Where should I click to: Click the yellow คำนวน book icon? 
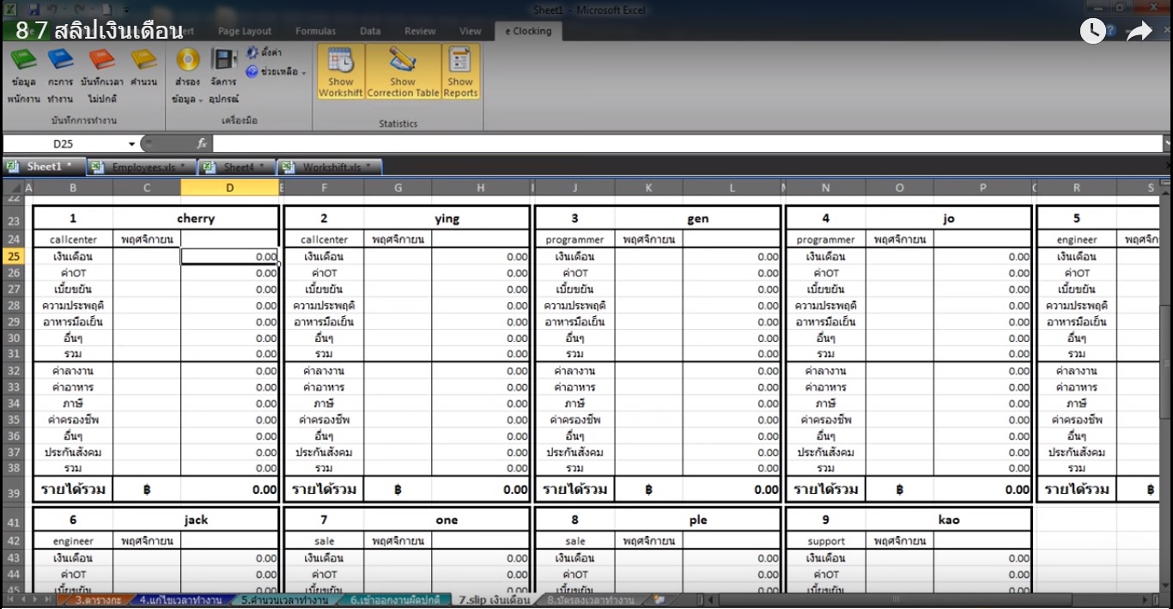[143, 60]
